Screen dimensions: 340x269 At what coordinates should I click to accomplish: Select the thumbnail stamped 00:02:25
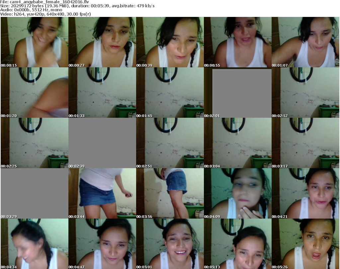(x=35, y=143)
